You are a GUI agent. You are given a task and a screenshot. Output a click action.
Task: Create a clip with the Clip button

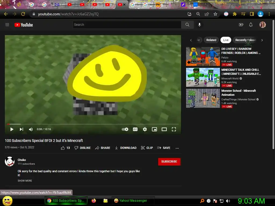click(147, 148)
